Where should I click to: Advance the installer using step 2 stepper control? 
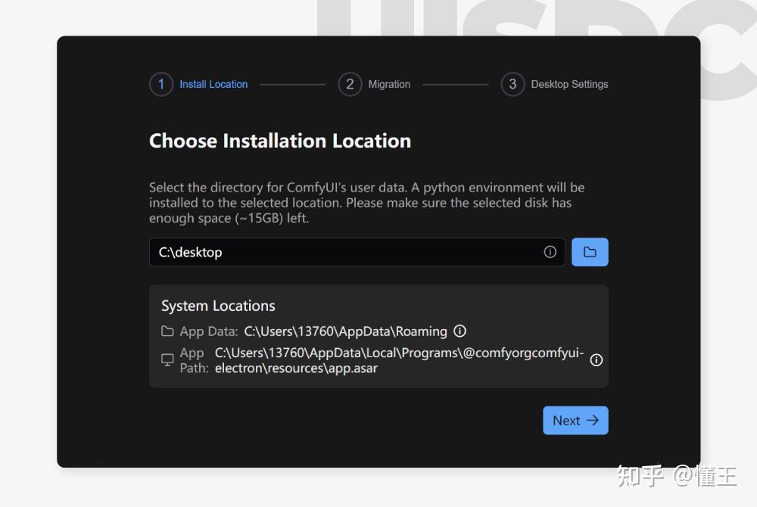350,84
